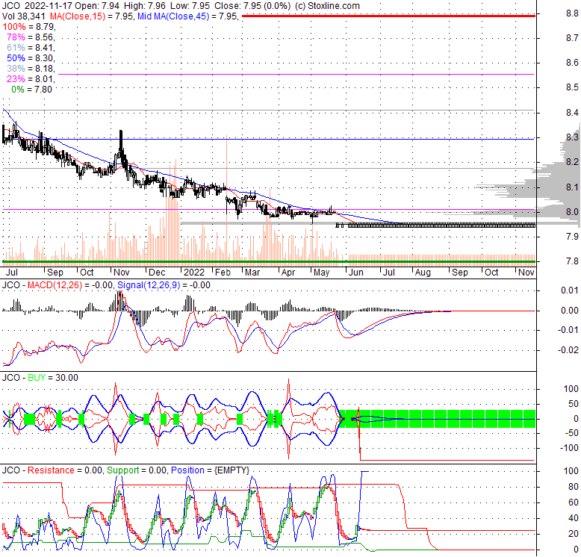Image resolution: width=581 pixels, height=557 pixels.
Task: Click the '61% = 8.41' Fibonacci level
Action: coord(31,47)
